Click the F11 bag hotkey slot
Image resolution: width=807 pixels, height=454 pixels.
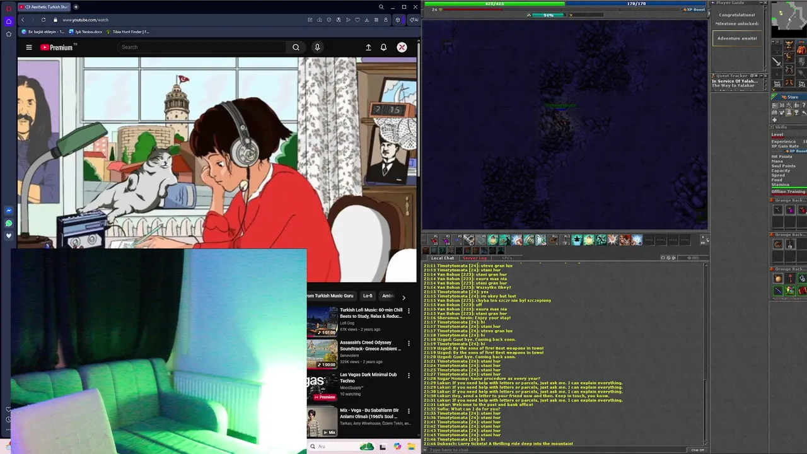tap(554, 240)
